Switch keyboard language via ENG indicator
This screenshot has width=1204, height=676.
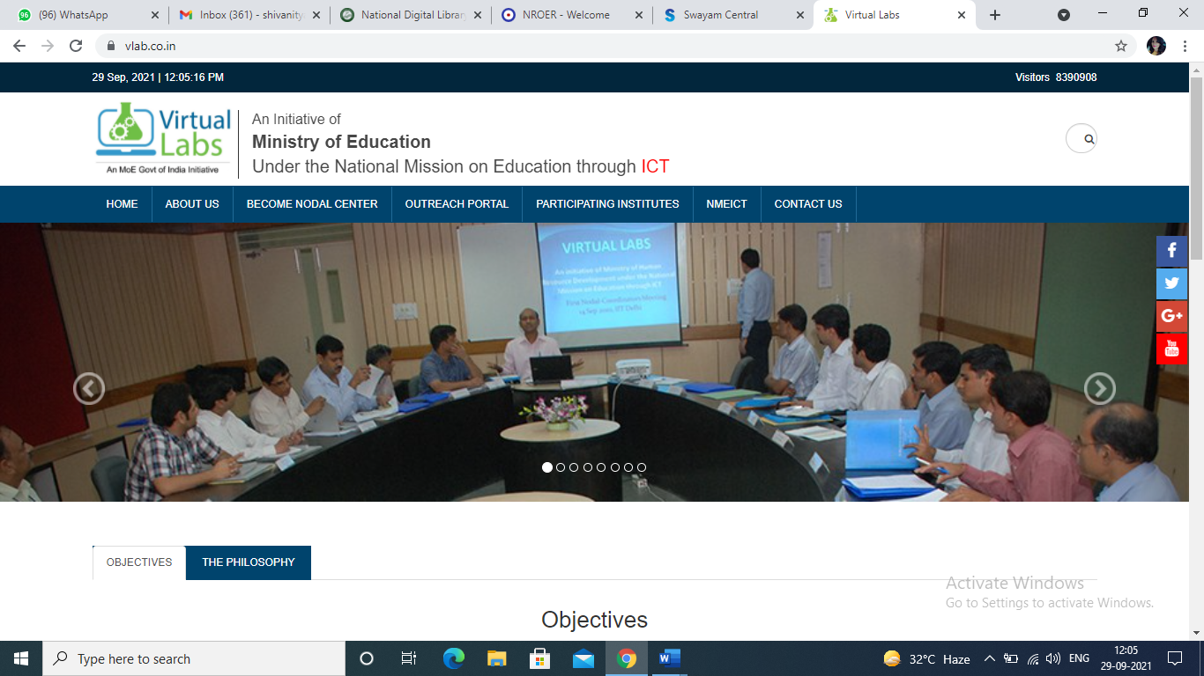coord(1079,658)
